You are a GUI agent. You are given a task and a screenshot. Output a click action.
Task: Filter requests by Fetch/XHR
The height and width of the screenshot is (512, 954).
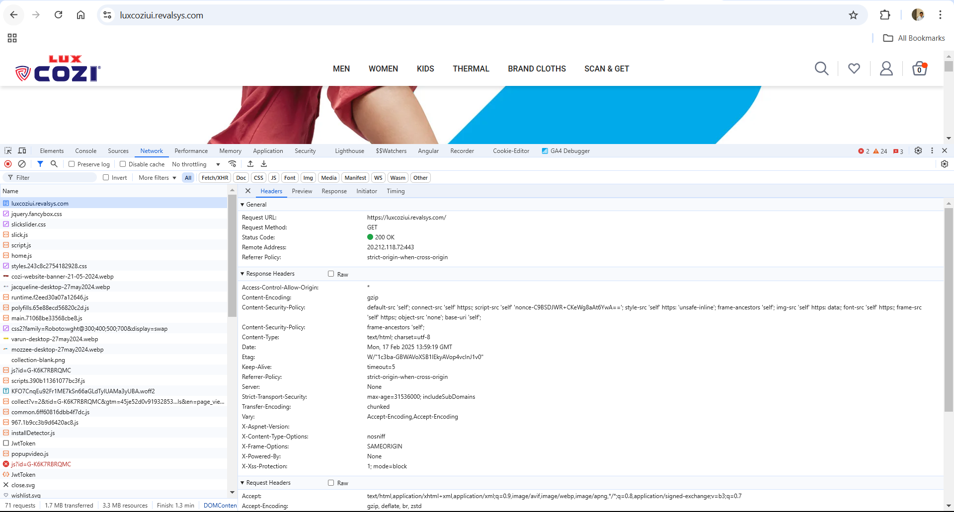point(215,178)
